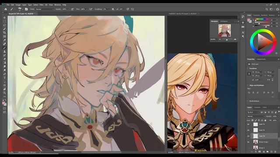Switch to the Adjustments tab
Viewport: 280px width, 157px height.
point(261,59)
